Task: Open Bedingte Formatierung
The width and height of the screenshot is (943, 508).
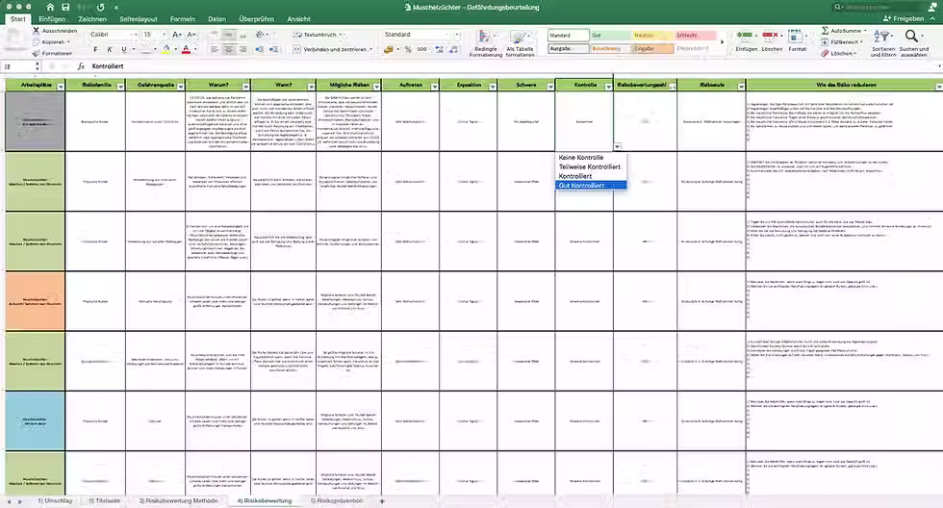Action: 485,43
